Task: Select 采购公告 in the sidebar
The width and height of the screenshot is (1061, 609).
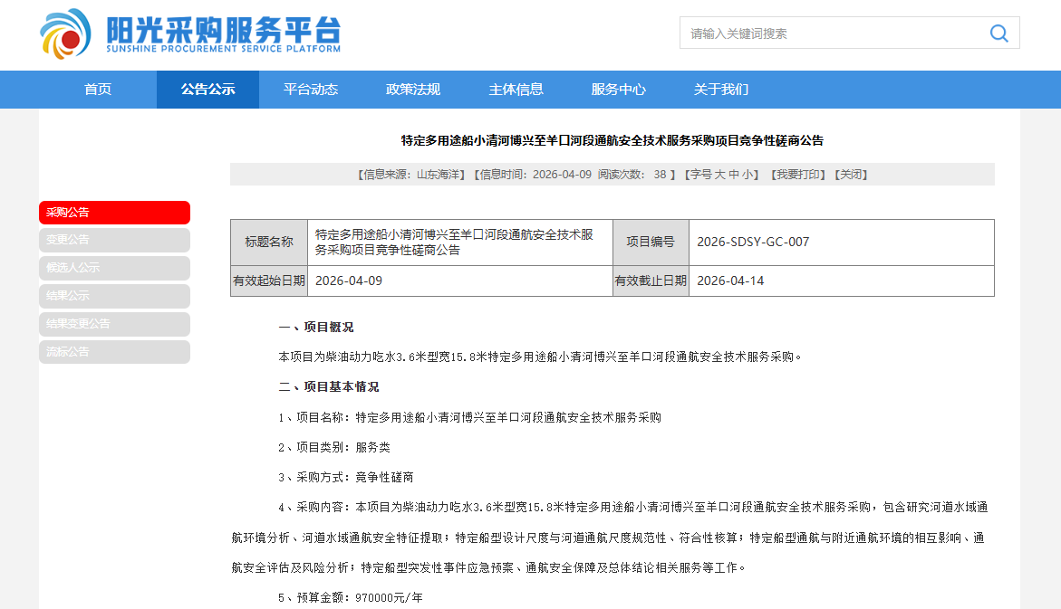Action: coord(114,213)
